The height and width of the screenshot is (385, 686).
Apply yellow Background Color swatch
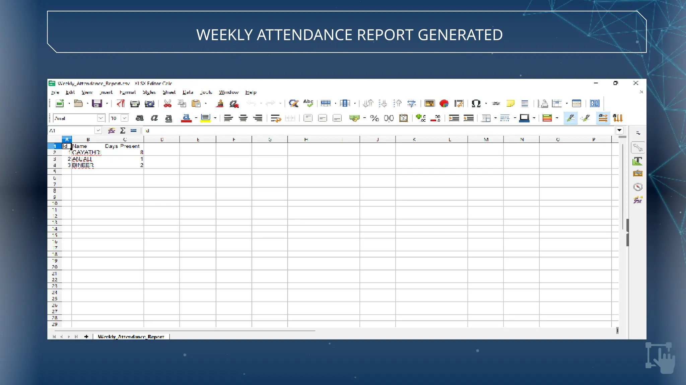tap(205, 118)
